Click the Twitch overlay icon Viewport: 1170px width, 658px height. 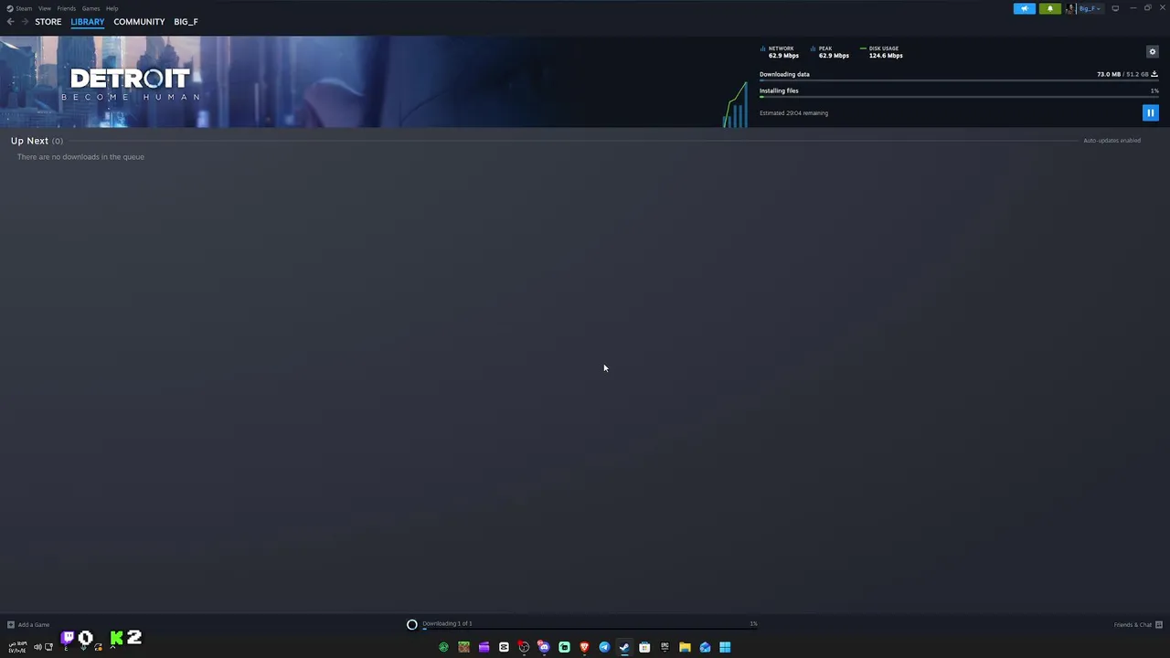tap(68, 638)
